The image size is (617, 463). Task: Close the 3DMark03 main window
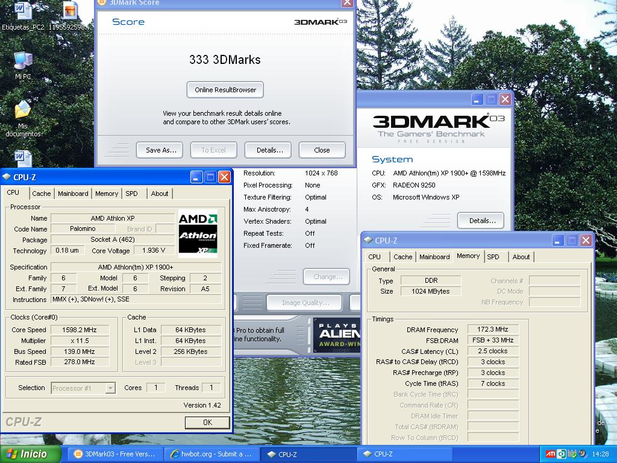(505, 99)
